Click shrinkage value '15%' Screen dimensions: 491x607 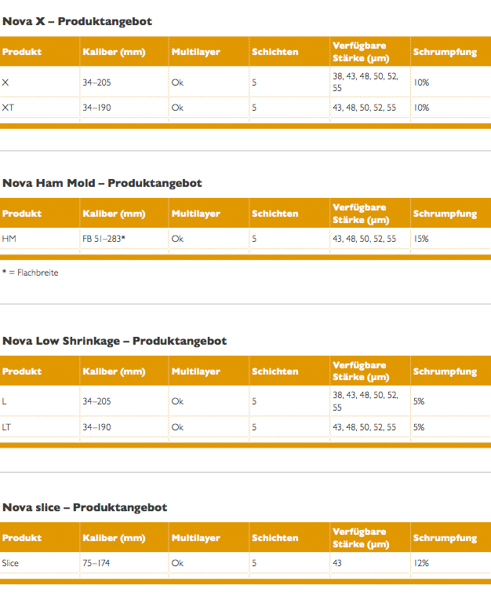coord(421,239)
